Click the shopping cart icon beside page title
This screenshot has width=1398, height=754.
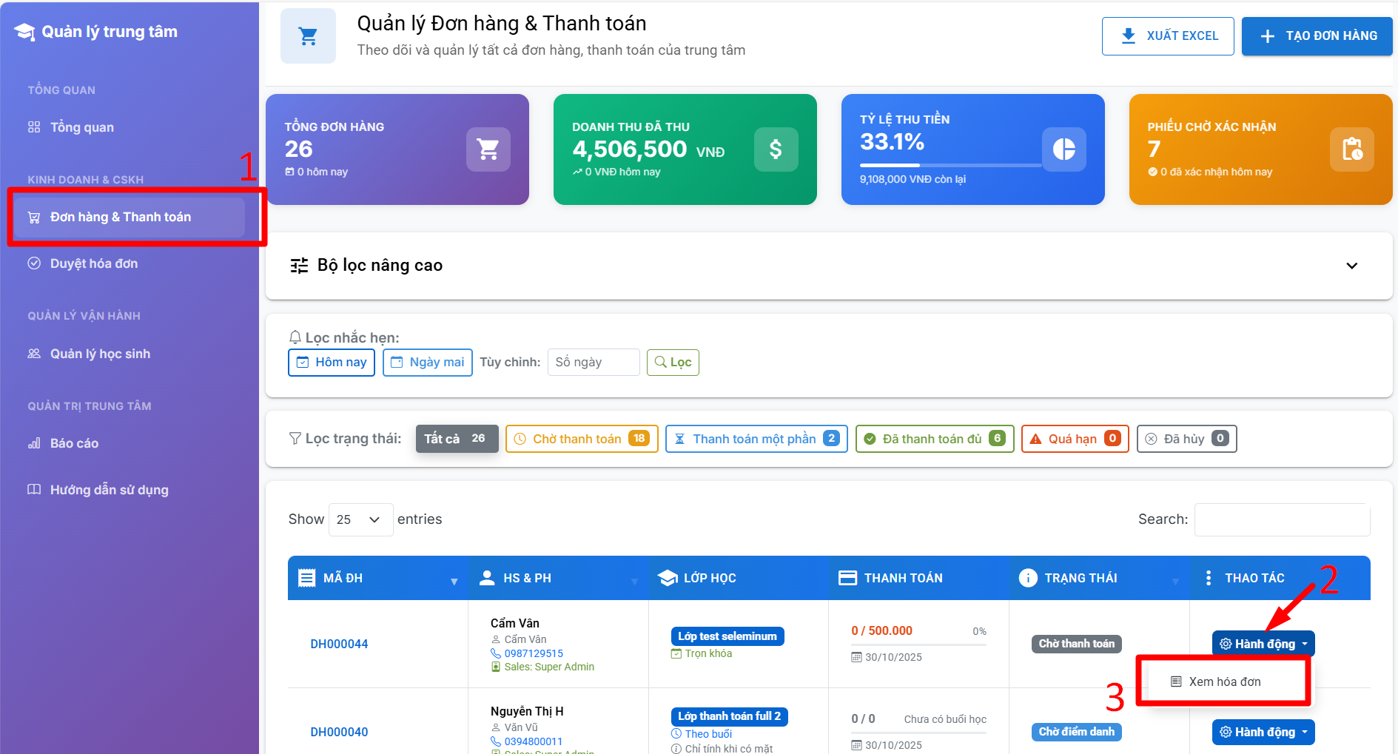(x=308, y=36)
